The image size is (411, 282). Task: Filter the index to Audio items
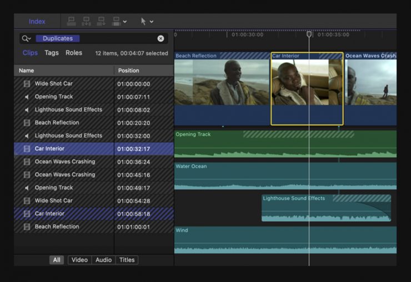tap(103, 260)
